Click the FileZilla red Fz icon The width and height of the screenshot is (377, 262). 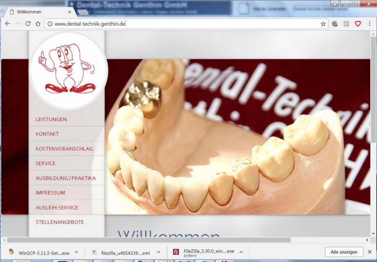tap(176, 251)
